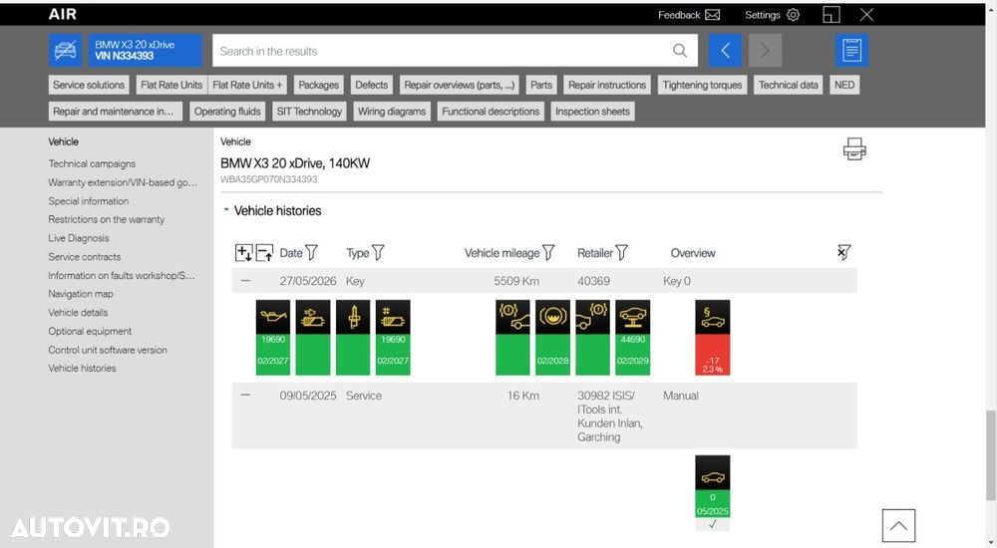Collapse the Vehicle histories section
Screen dimensions: 997x548
[x=226, y=210]
